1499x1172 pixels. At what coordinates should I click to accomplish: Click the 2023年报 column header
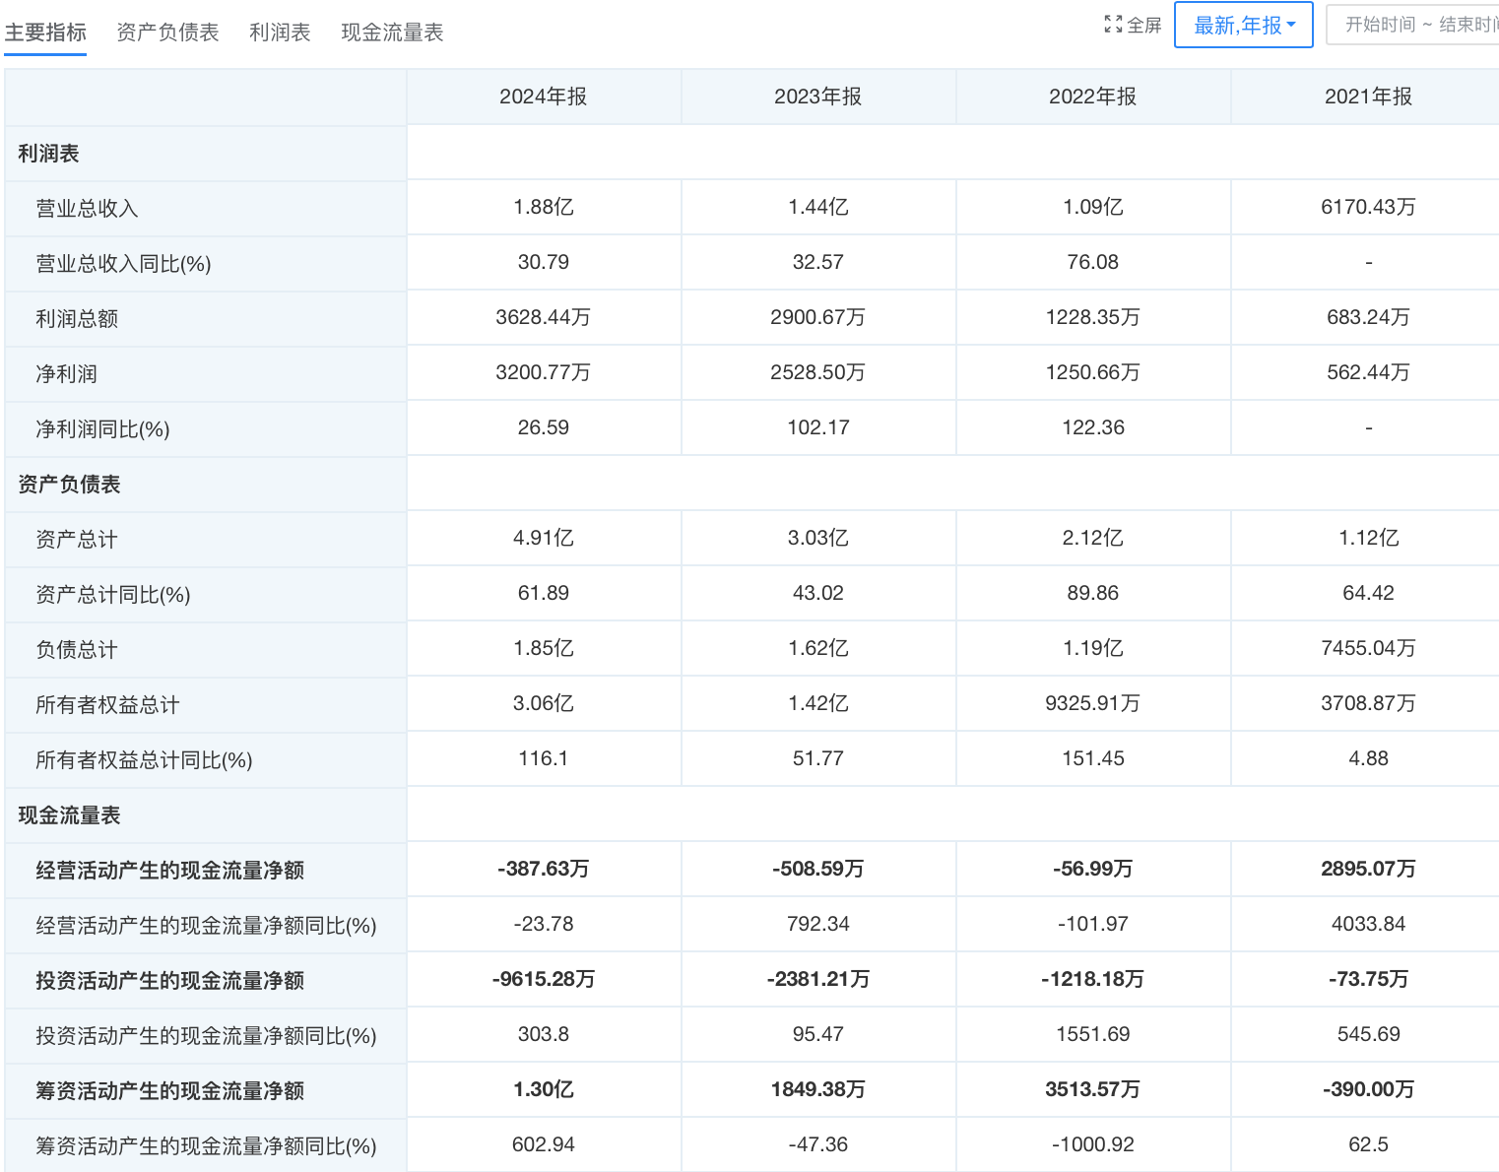[817, 97]
